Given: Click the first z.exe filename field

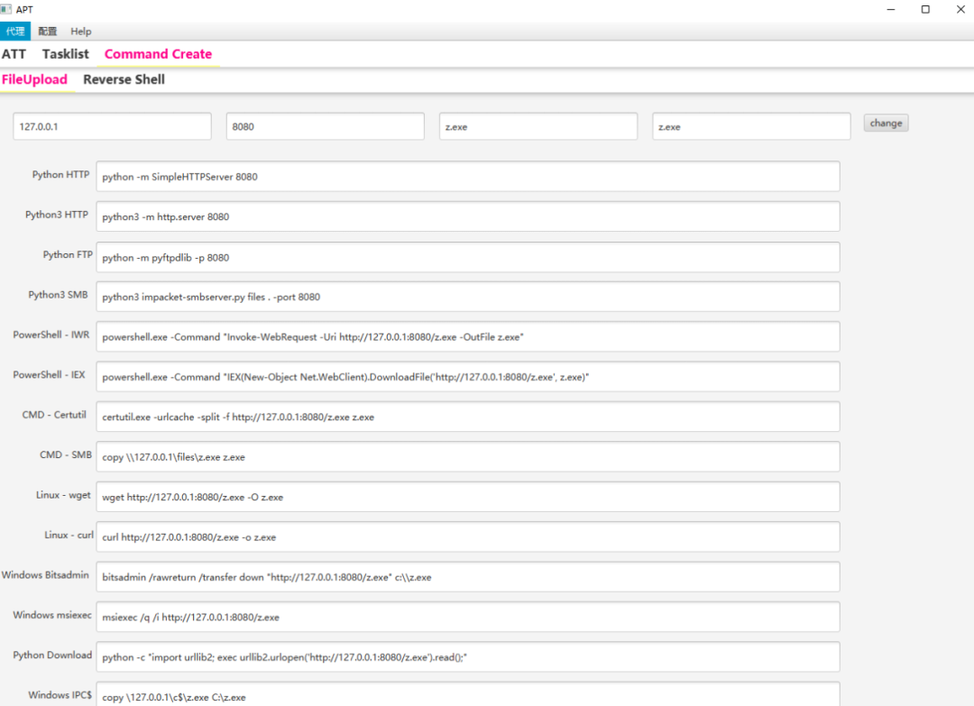Looking at the screenshot, I should [538, 126].
